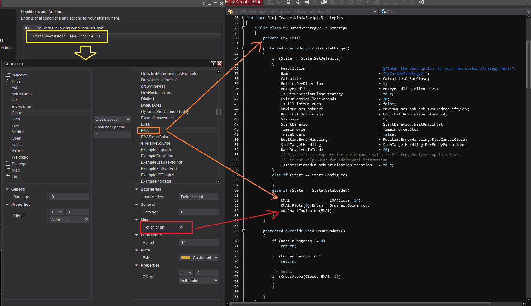Open the Cross above comparison dropdown

113,120
